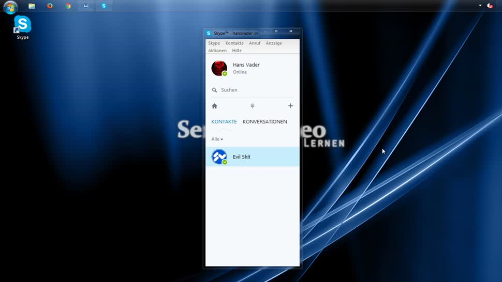Screen dimensions: 502x282
Task: Change the Online status text
Action: click(x=240, y=72)
